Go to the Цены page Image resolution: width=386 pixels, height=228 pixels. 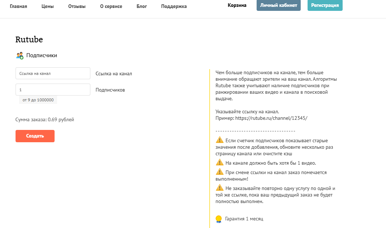(47, 7)
